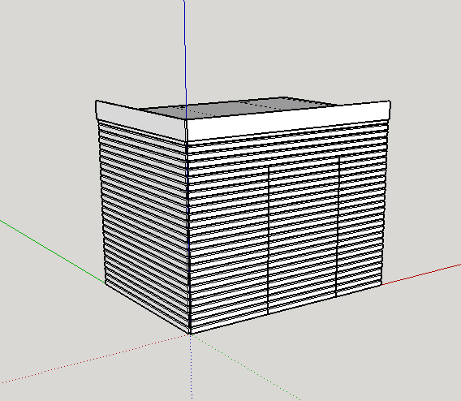Click the solid red axis line
The image size is (461, 401).
click(421, 274)
